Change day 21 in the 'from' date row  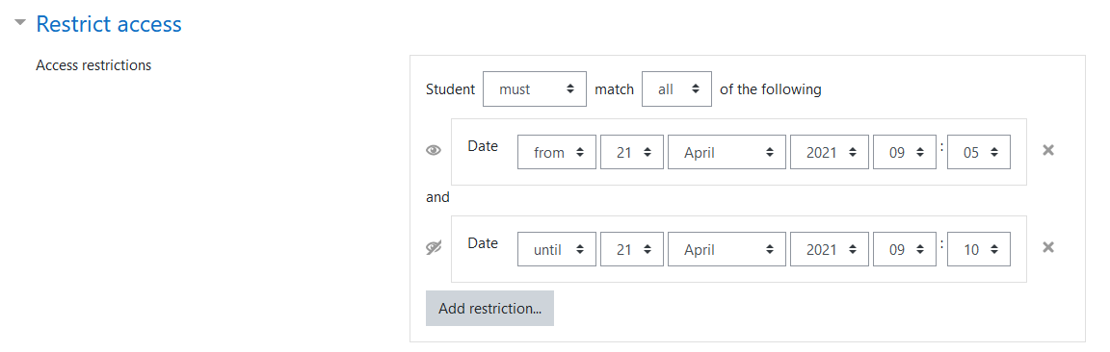pyautogui.click(x=632, y=152)
